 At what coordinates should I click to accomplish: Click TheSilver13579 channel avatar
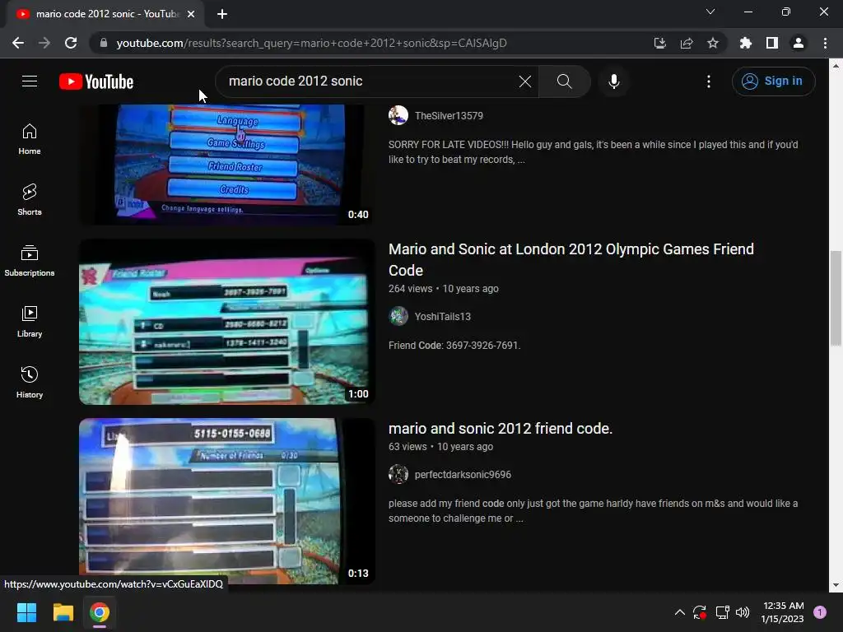coord(398,115)
